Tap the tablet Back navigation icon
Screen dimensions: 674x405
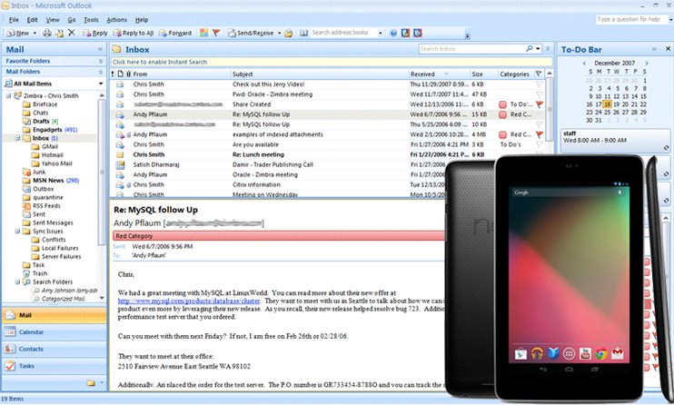tap(543, 370)
